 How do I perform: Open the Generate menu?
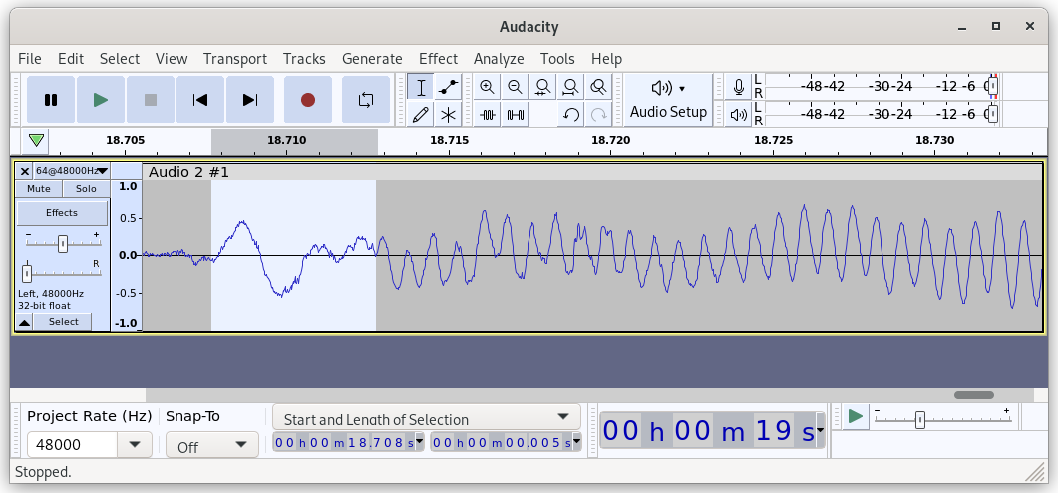(372, 59)
